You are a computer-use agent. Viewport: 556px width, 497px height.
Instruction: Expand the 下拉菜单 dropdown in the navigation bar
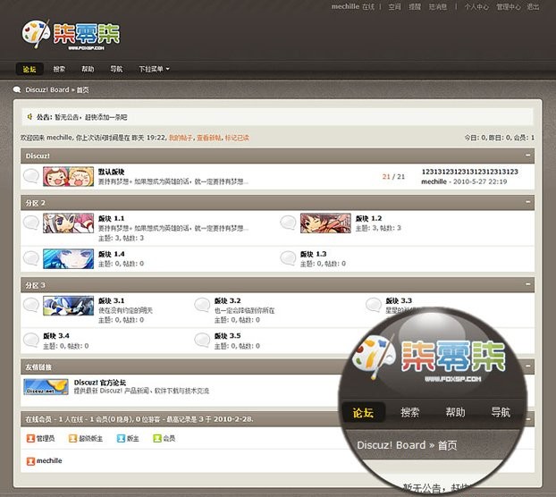click(x=154, y=69)
